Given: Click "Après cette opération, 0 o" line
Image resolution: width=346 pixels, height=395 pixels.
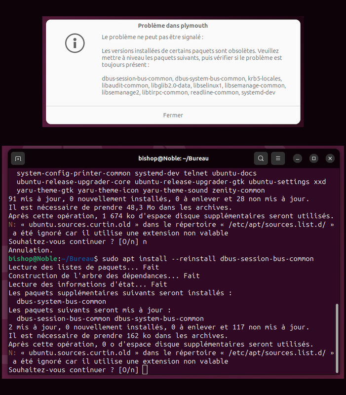Looking at the screenshot, I should click(x=161, y=344).
